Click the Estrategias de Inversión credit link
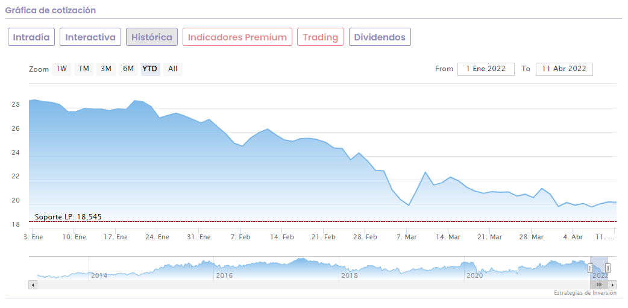Image resolution: width=628 pixels, height=308 pixels. click(585, 293)
